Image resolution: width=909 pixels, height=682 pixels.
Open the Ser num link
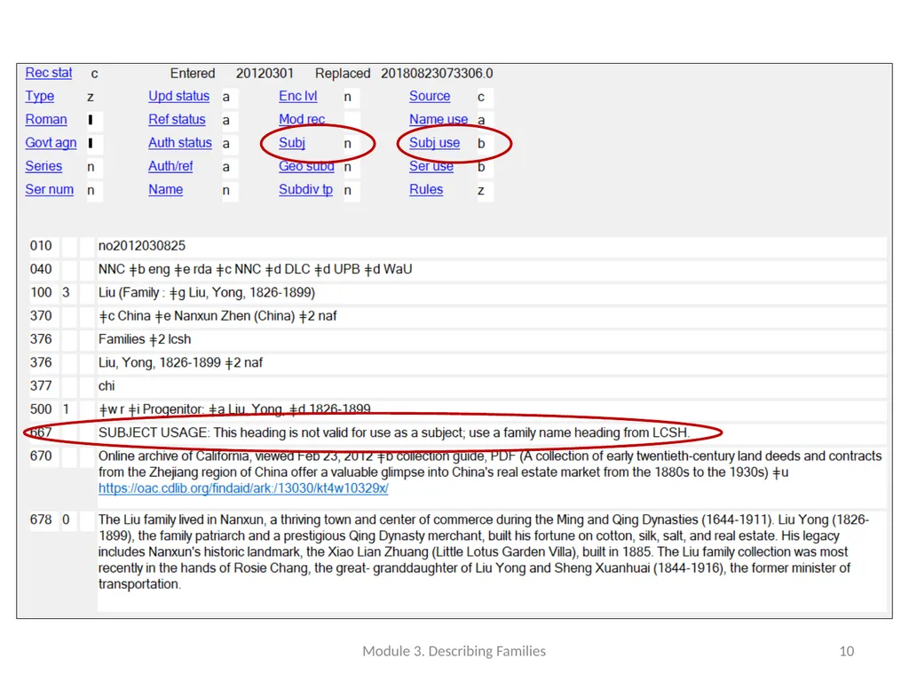point(50,190)
